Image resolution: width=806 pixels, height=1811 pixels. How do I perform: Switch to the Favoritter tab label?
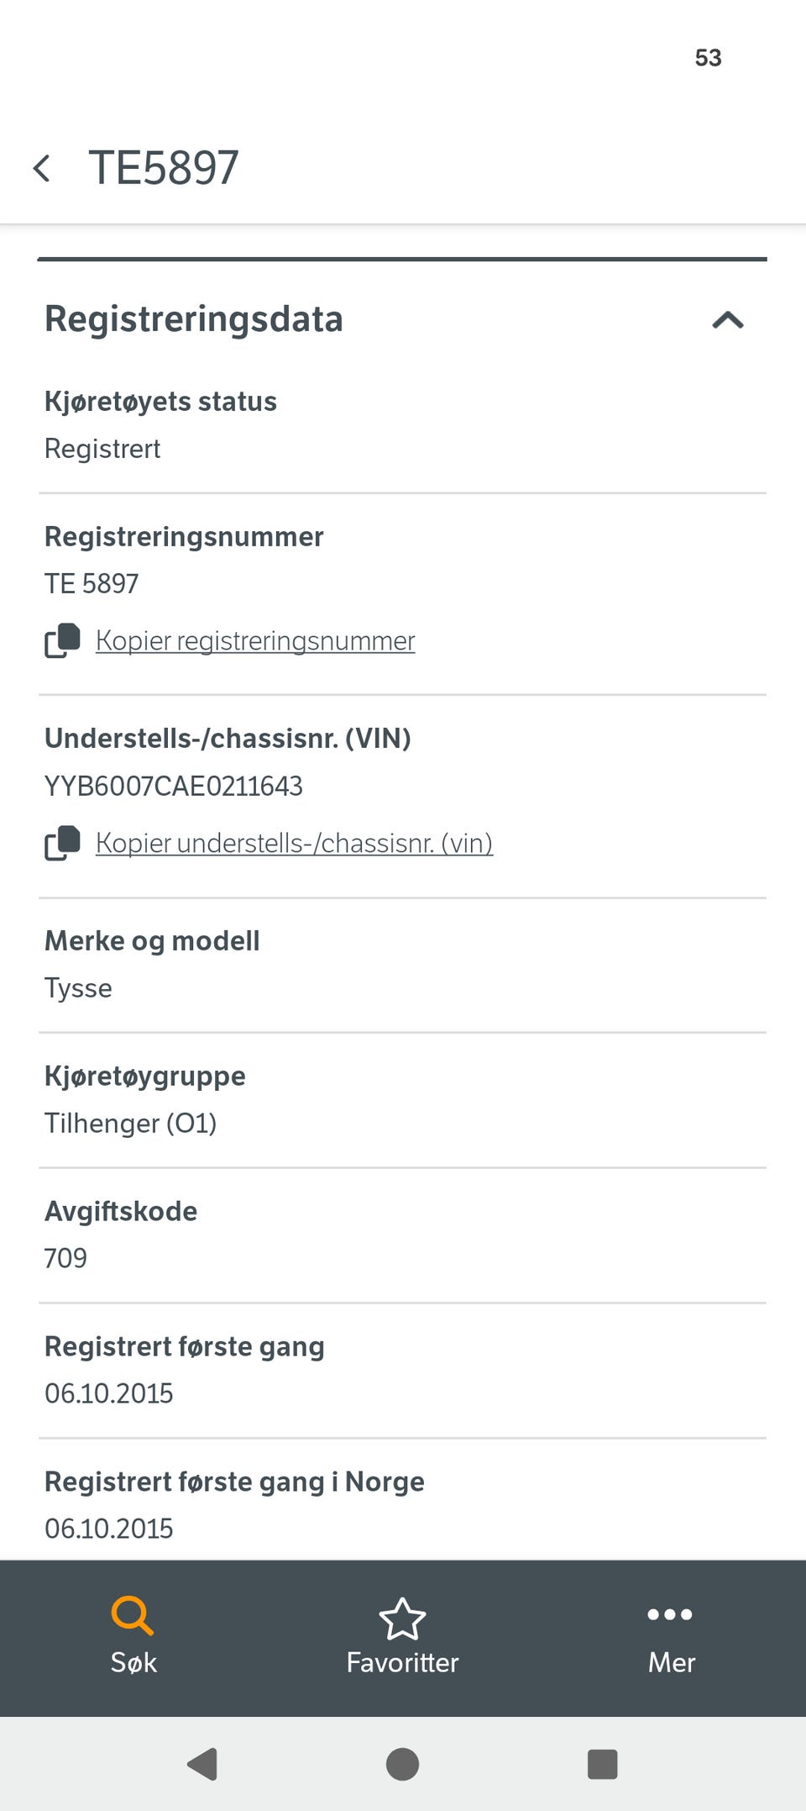coord(403,1662)
